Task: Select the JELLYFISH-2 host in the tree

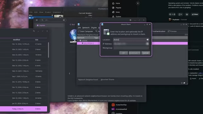Action: pyautogui.click(x=89, y=43)
